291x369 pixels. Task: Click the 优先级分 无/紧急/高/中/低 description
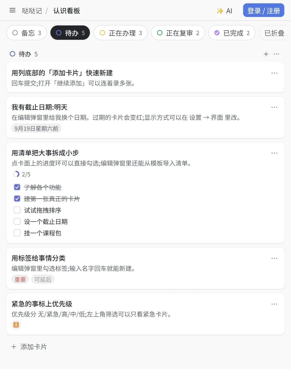91,314
